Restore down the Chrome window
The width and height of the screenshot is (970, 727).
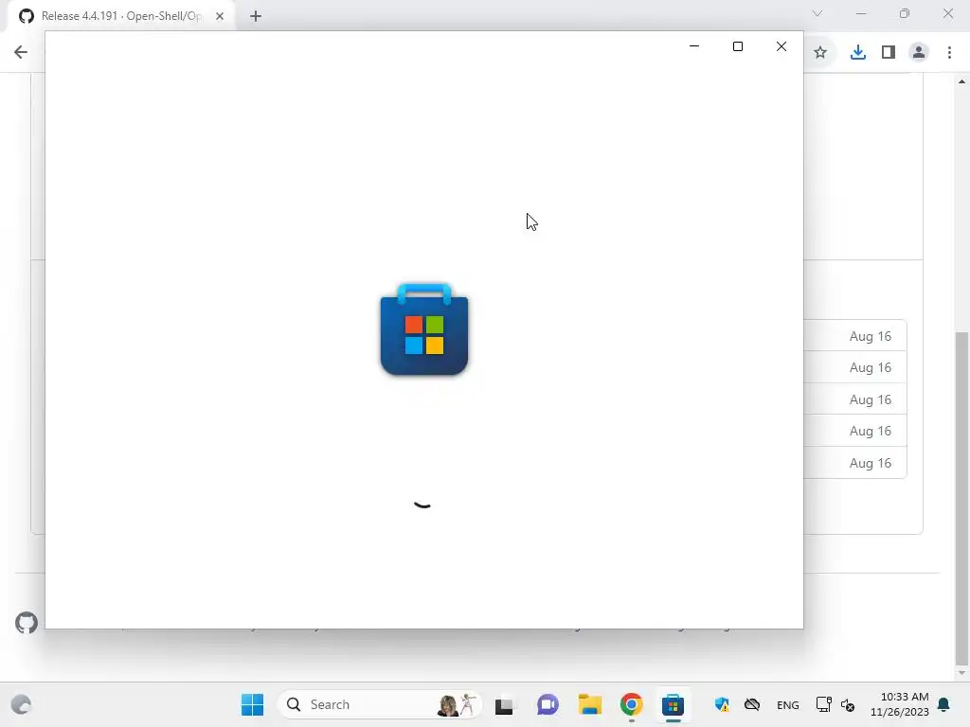click(905, 13)
